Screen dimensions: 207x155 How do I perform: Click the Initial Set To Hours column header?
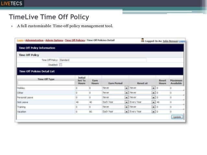pyautogui.click(x=81, y=81)
